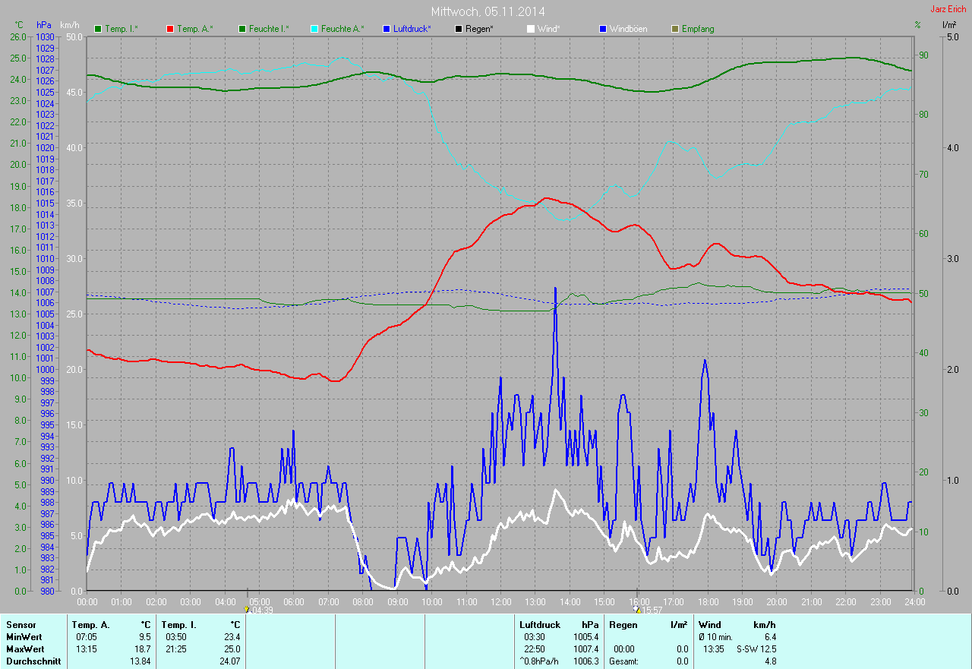This screenshot has width=972, height=669.
Task: Click the 'Ø 10 min.' wind label
Action: pyautogui.click(x=716, y=637)
